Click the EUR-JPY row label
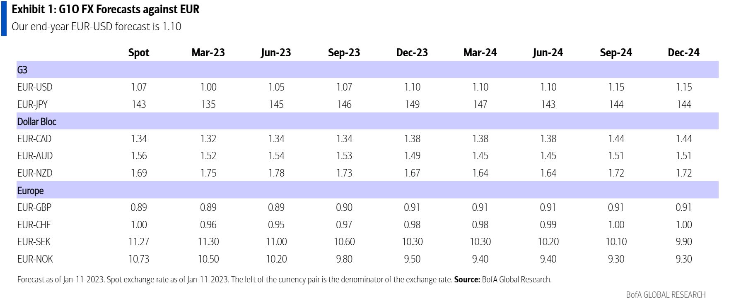 32,104
